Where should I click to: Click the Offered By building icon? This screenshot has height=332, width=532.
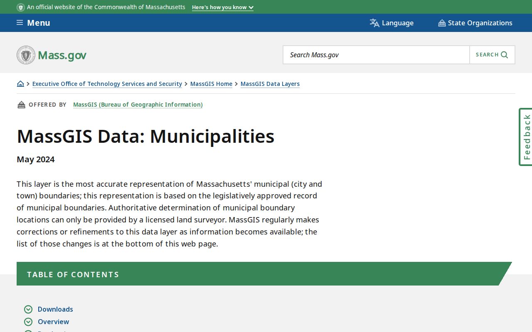[x=21, y=105]
